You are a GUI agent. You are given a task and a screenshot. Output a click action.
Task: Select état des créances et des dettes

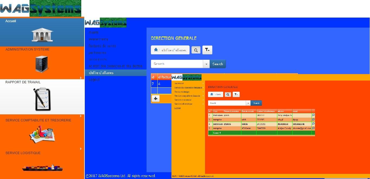click(x=116, y=66)
